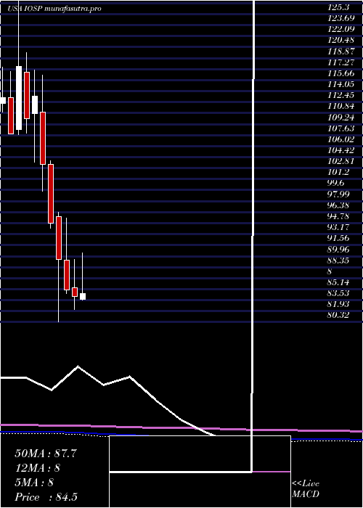Image resolution: width=363 pixels, height=508 pixels.
Task: Click the 110.84 price axis label
Action: (340, 107)
